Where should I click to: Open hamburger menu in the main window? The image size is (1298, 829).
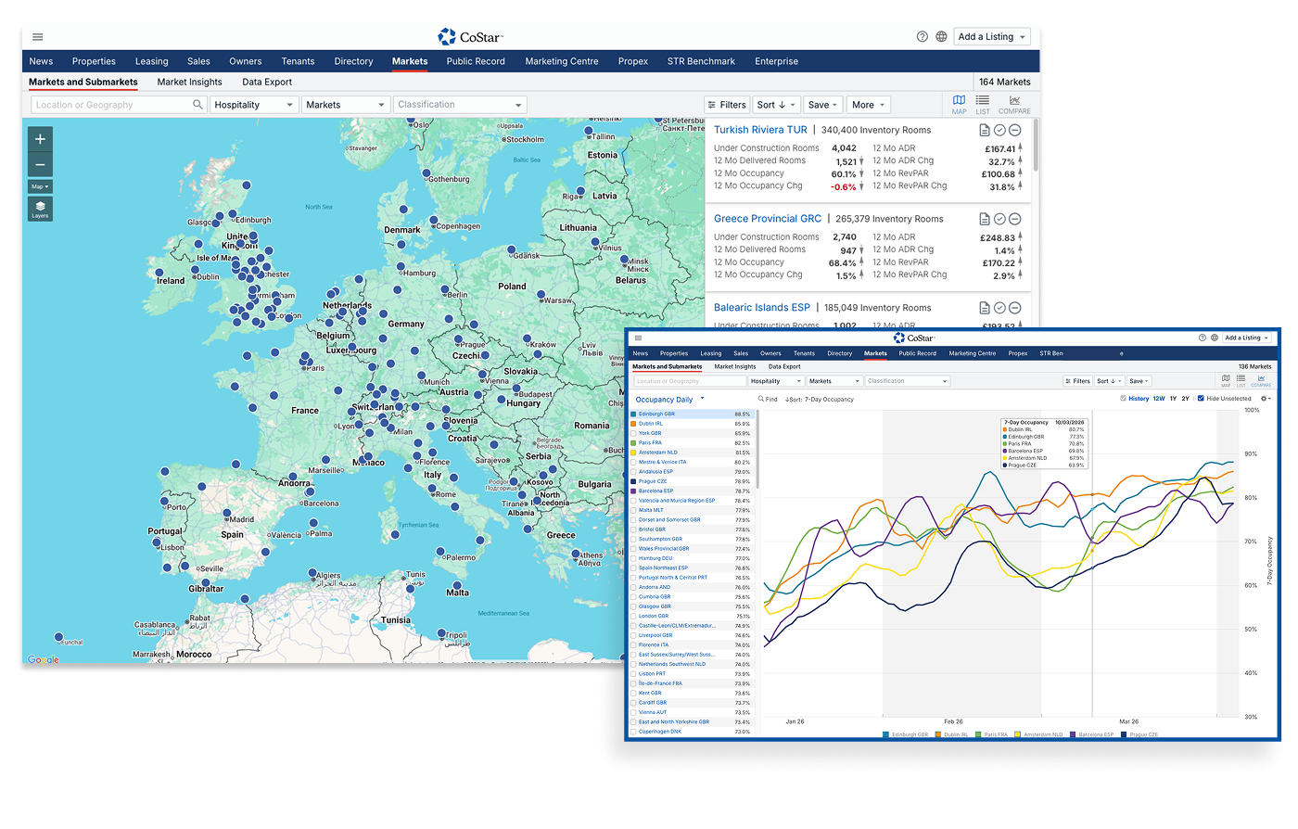click(x=38, y=37)
